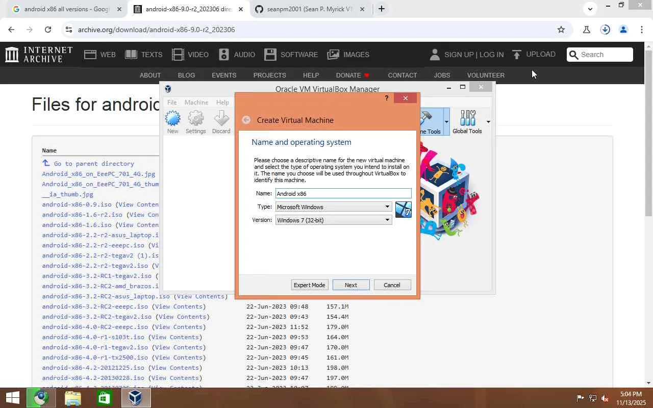Open the Chrome downloads icon
Screen dimensions: 653x408
coord(605,30)
